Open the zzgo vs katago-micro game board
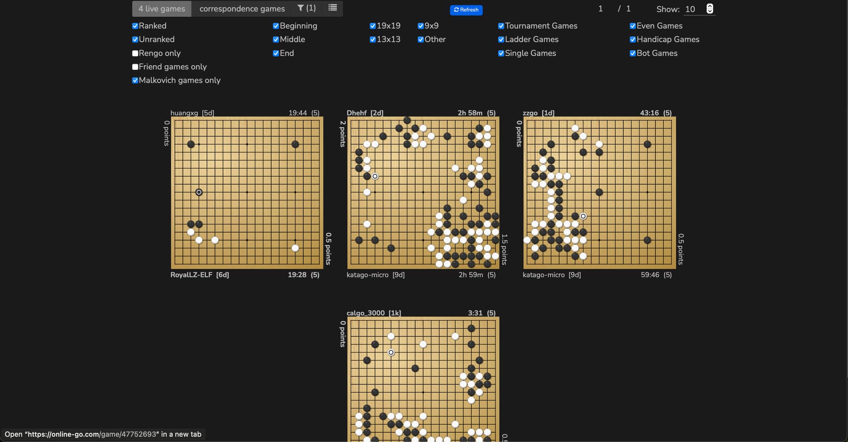Image resolution: width=848 pixels, height=442 pixels. (599, 193)
